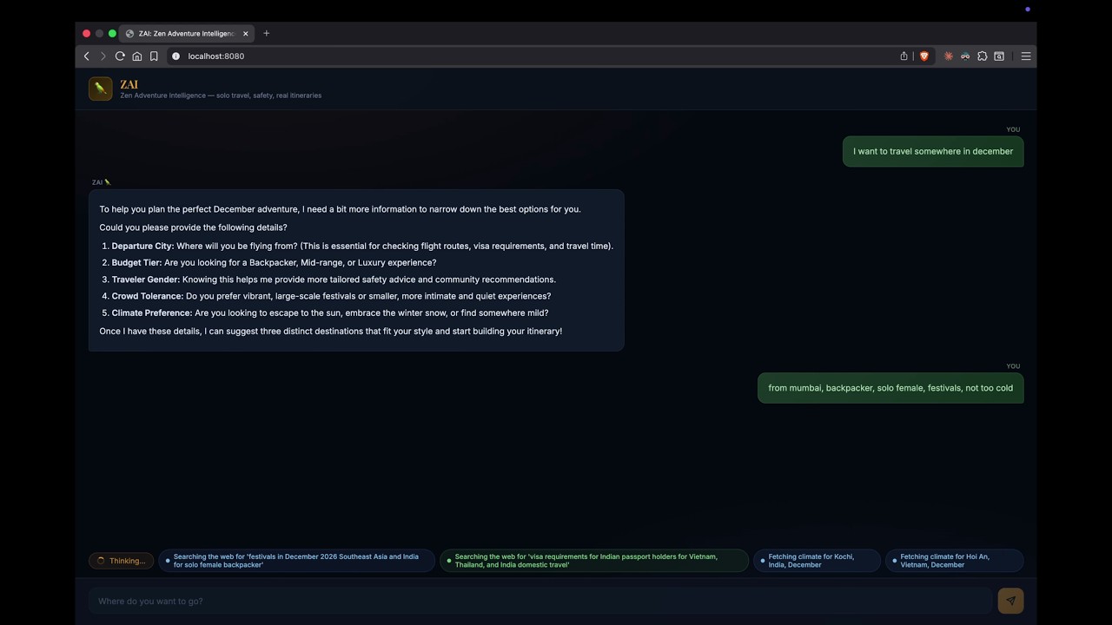Click the glasses face extension icon
1112x625 pixels.
pyautogui.click(x=965, y=56)
